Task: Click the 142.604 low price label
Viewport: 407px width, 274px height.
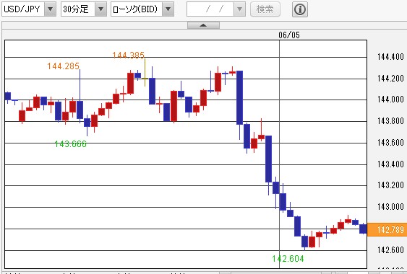Action: (x=288, y=258)
